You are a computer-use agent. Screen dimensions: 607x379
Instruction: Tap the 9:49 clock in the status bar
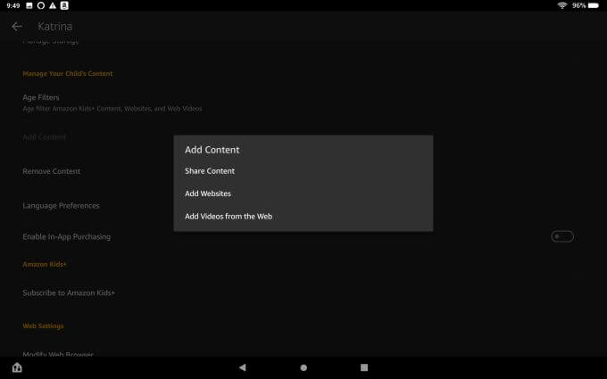point(13,5)
